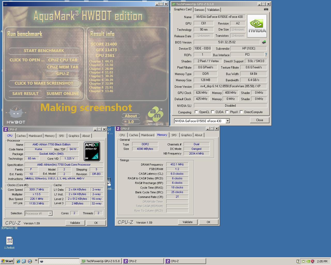This screenshot has width=331, height=265.
Task: Open the Start menu
Action: (7, 261)
